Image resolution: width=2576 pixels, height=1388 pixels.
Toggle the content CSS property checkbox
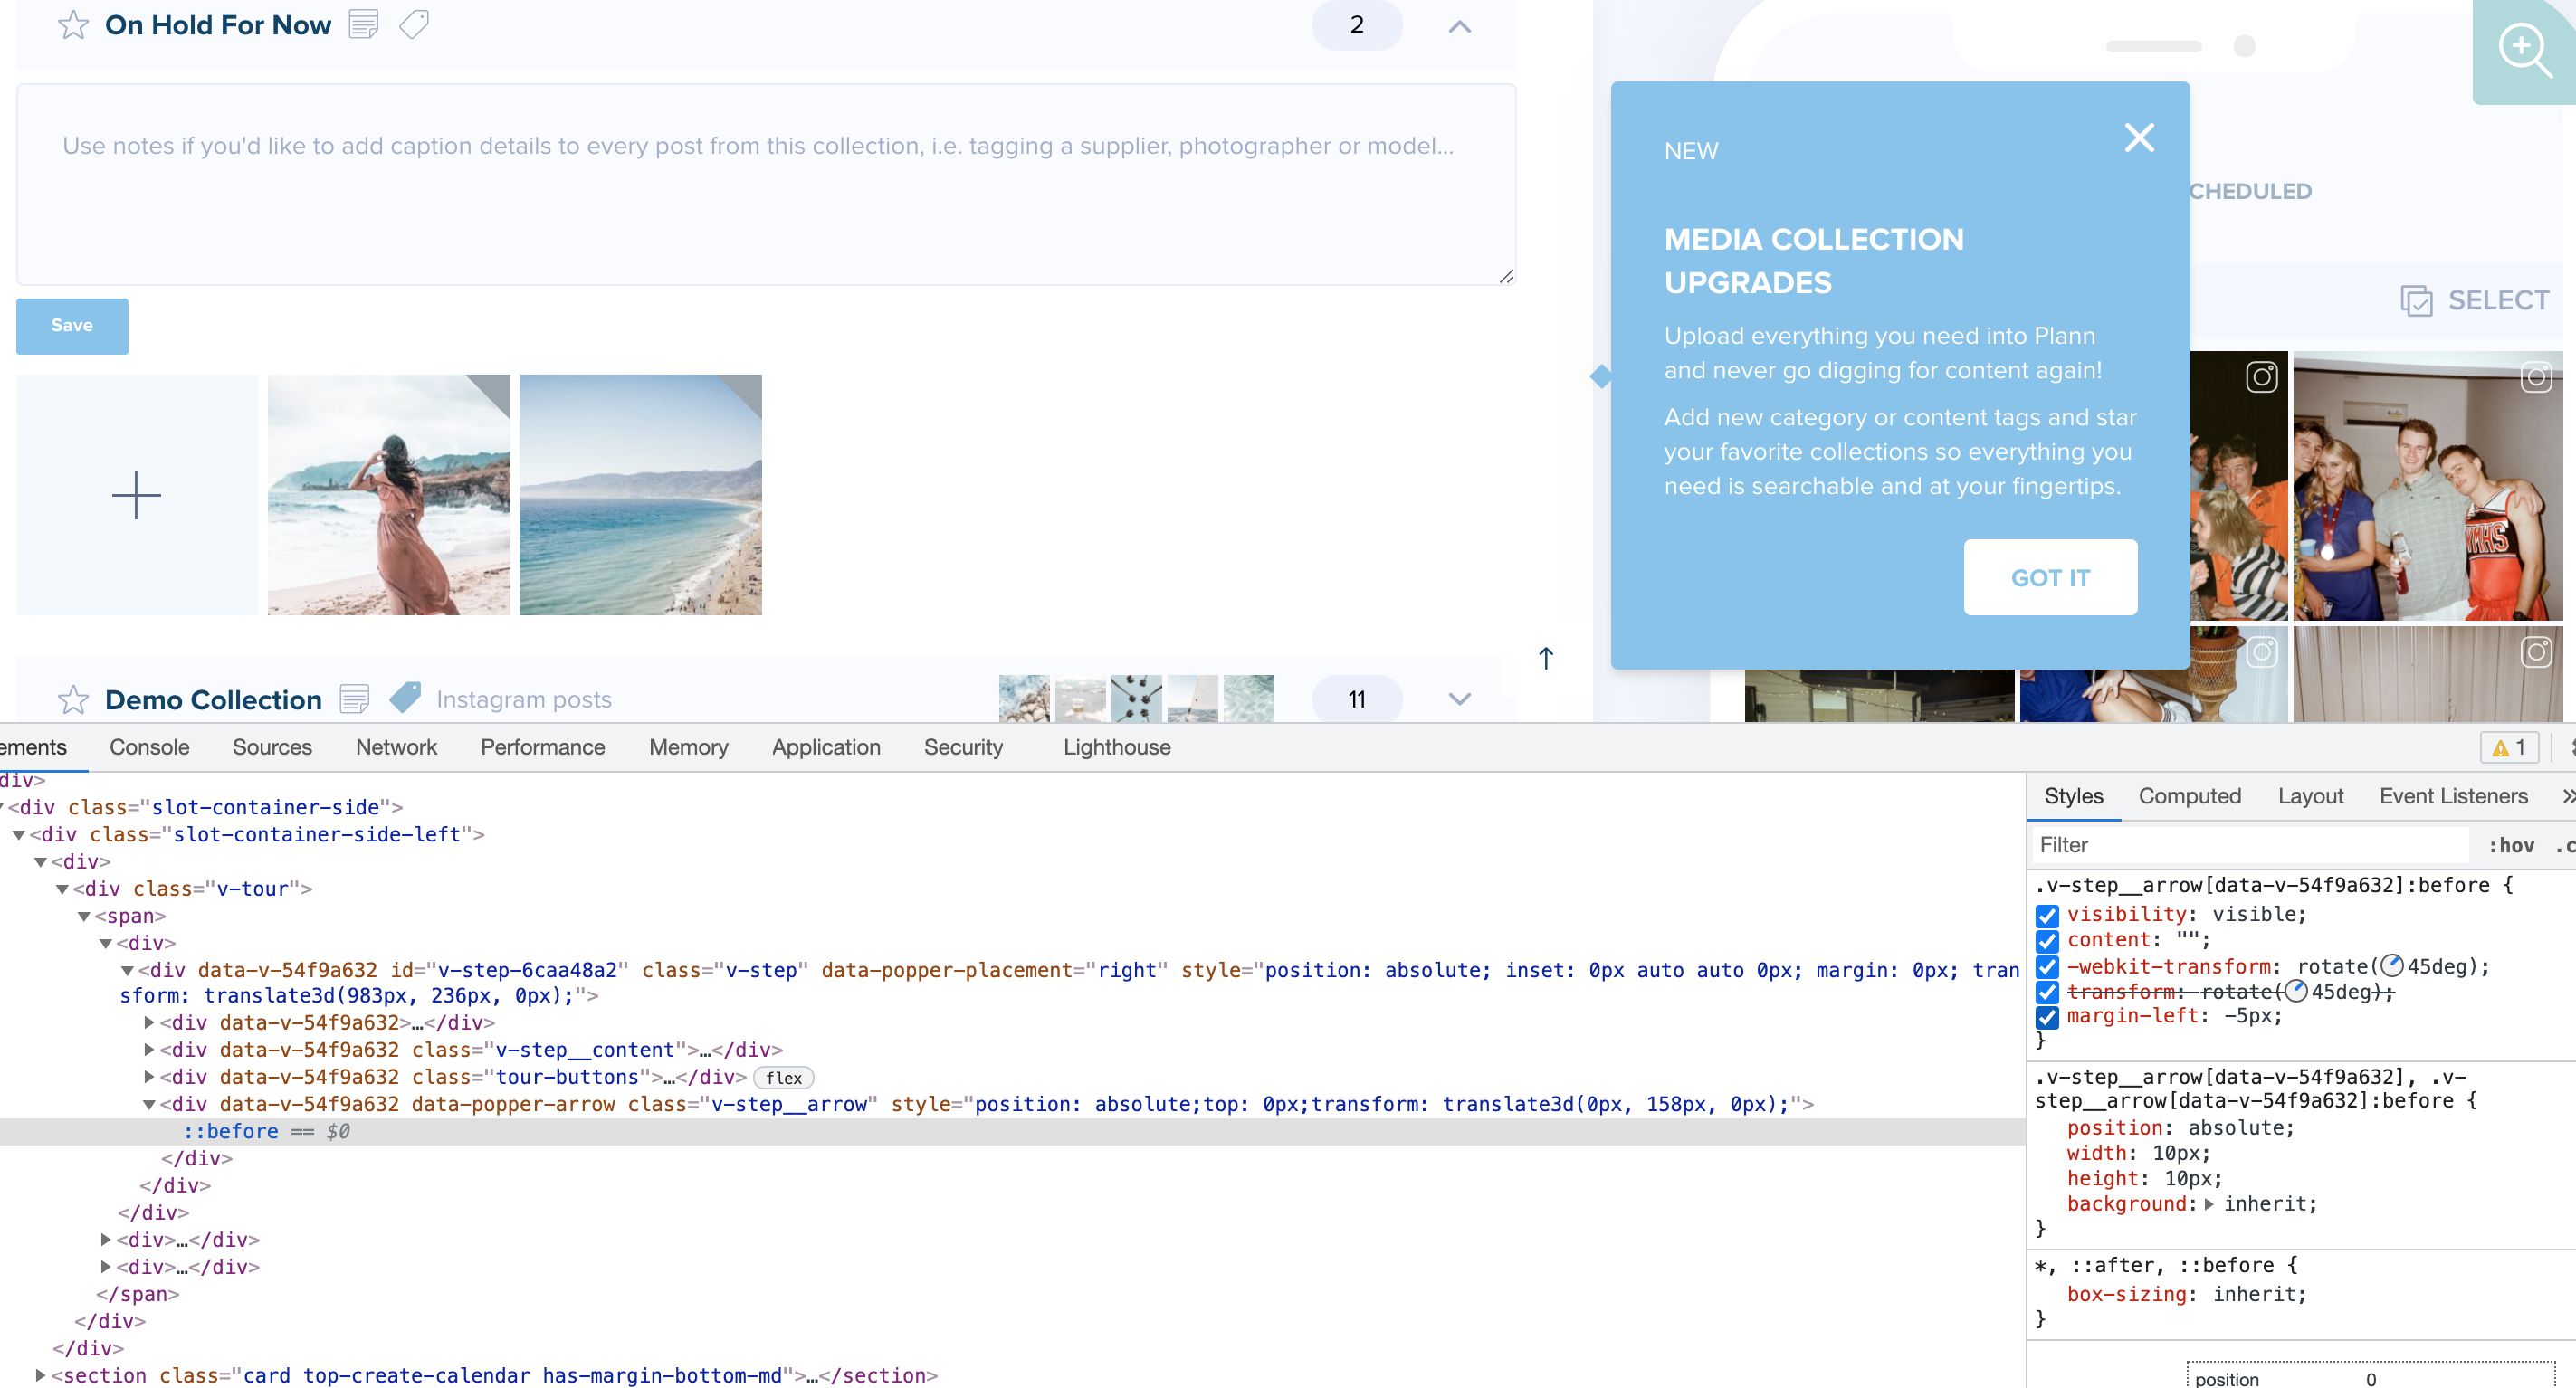pos(2047,941)
